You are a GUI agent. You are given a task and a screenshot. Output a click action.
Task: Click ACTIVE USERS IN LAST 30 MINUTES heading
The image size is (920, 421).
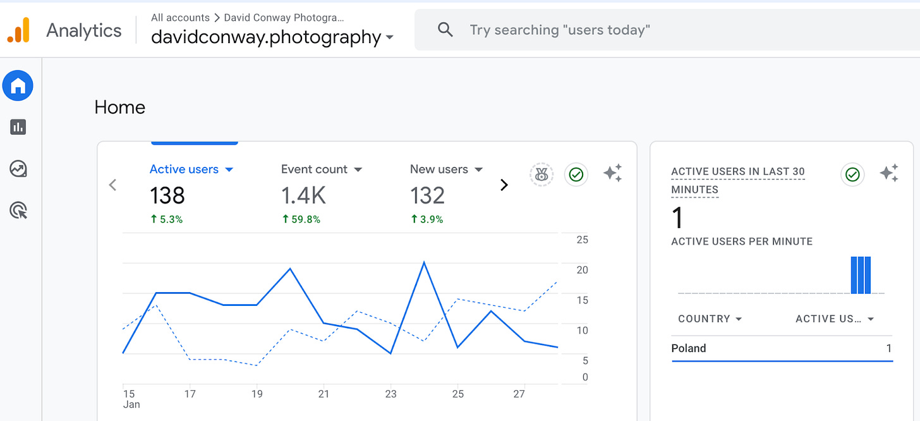[x=737, y=180]
